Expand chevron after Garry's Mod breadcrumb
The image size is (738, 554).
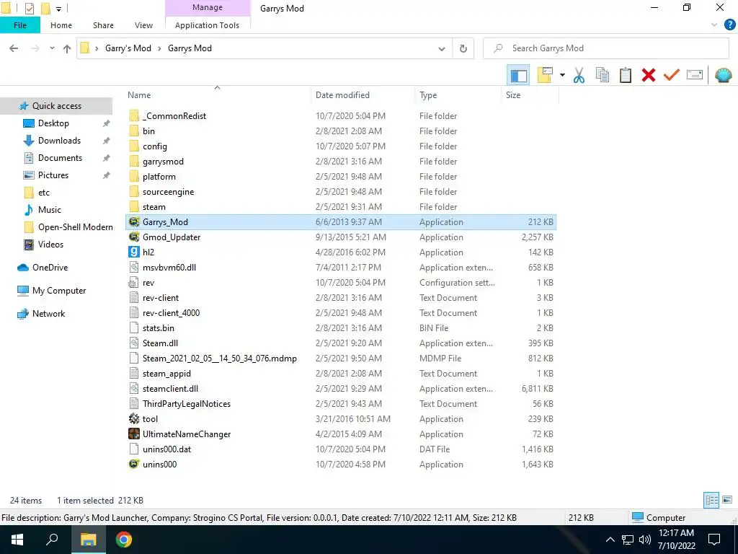(159, 48)
